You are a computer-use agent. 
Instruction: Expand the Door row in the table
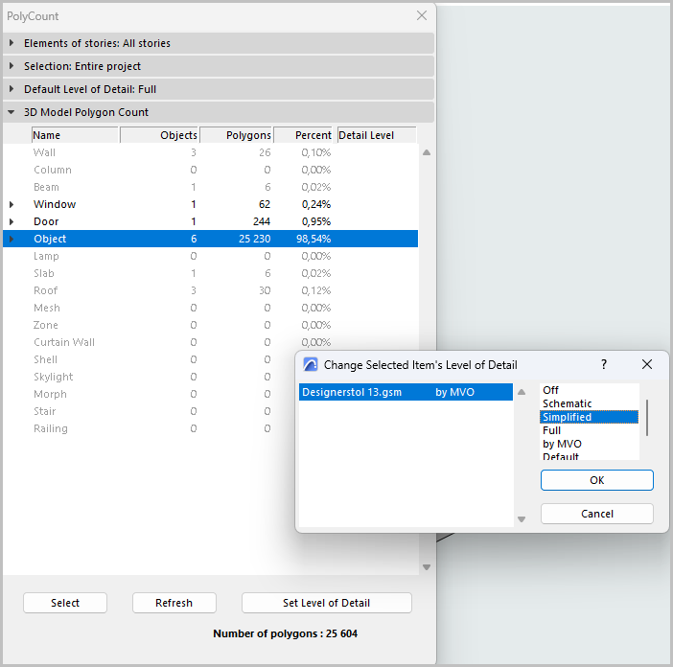point(12,221)
